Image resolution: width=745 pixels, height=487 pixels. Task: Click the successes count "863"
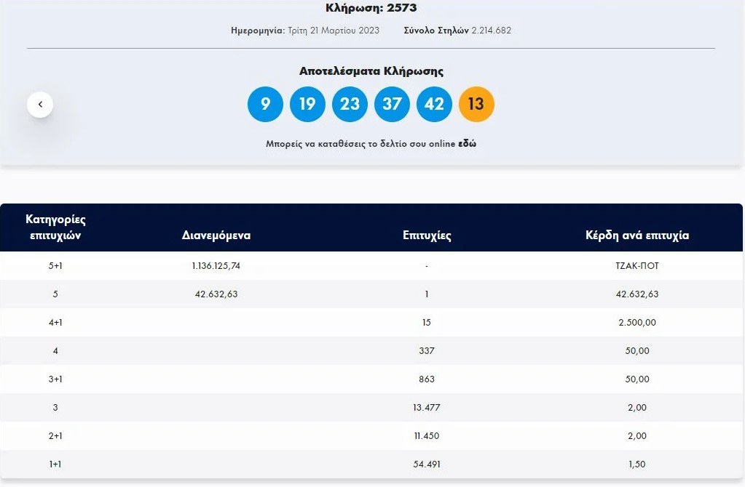pyautogui.click(x=427, y=379)
